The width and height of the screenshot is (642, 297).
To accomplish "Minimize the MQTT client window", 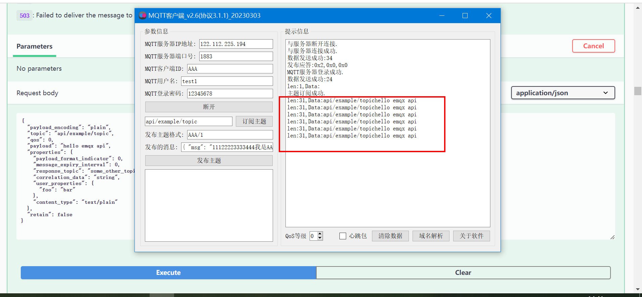I will point(442,15).
